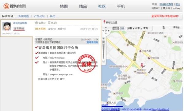Click the checkmark next to street address
The image size is (184, 111).
point(37,53)
